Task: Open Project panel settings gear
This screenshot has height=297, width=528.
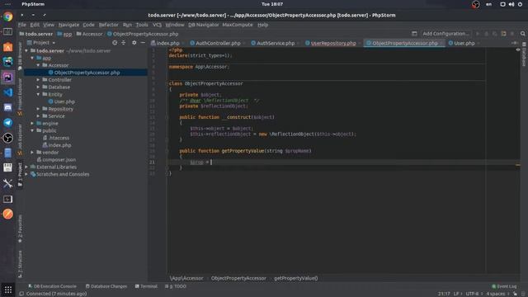Action: point(134,43)
